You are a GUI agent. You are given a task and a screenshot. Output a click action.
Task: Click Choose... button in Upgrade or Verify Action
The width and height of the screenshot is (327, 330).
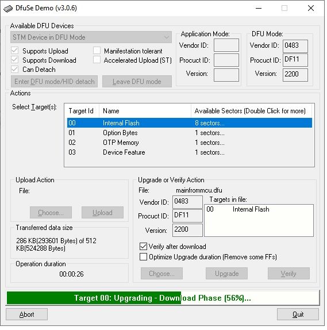[x=161, y=274]
